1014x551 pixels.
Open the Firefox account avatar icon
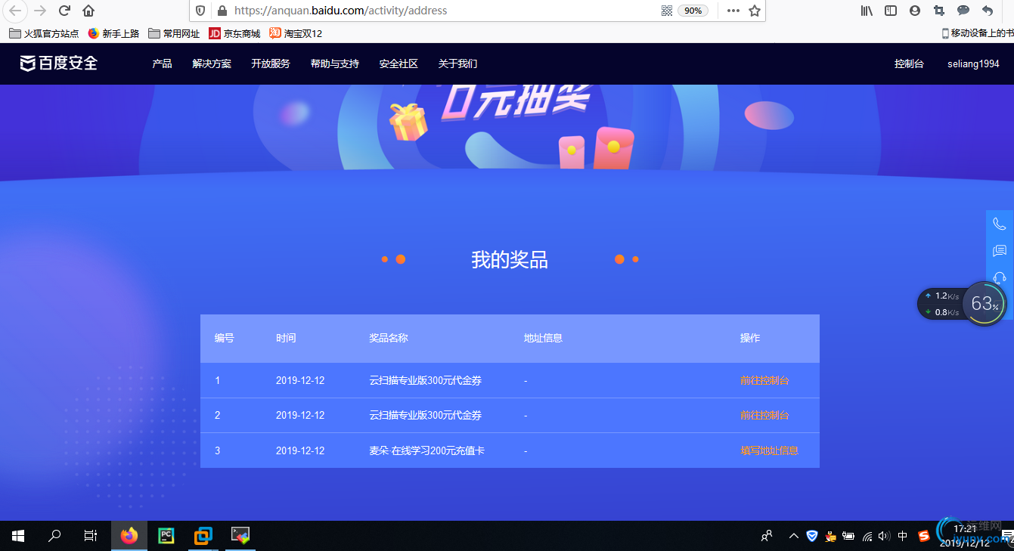[915, 11]
